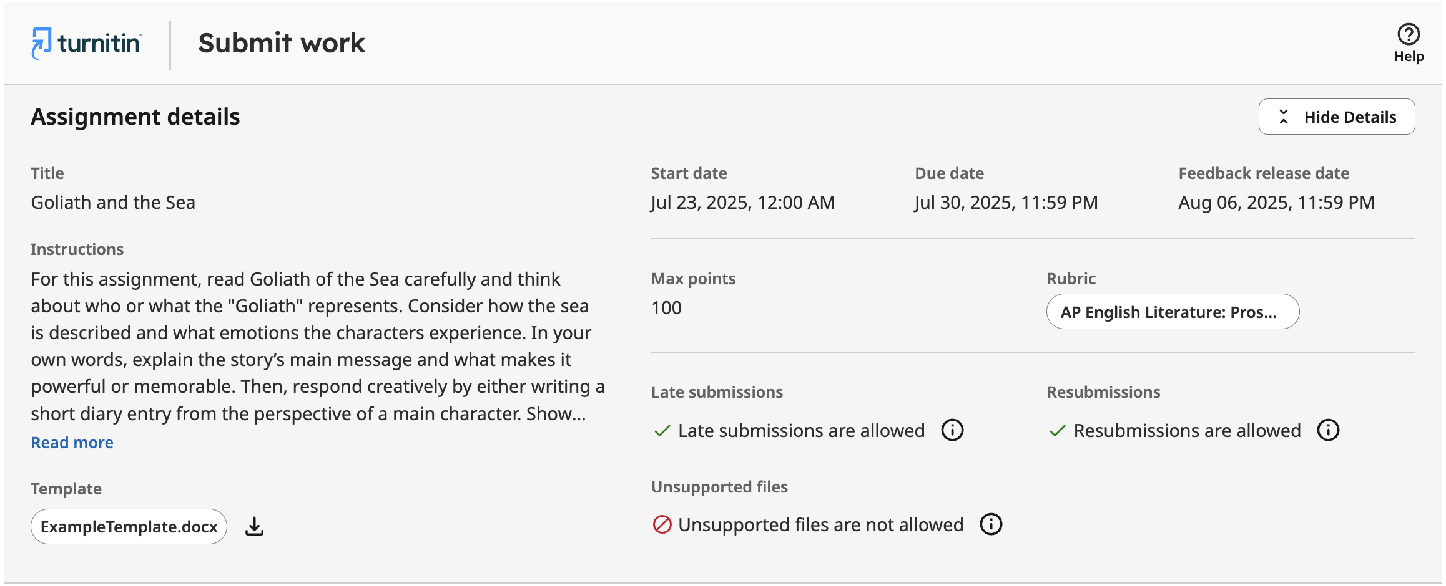
Task: Open the ExampleTemplate.docx file chip
Action: (x=128, y=526)
